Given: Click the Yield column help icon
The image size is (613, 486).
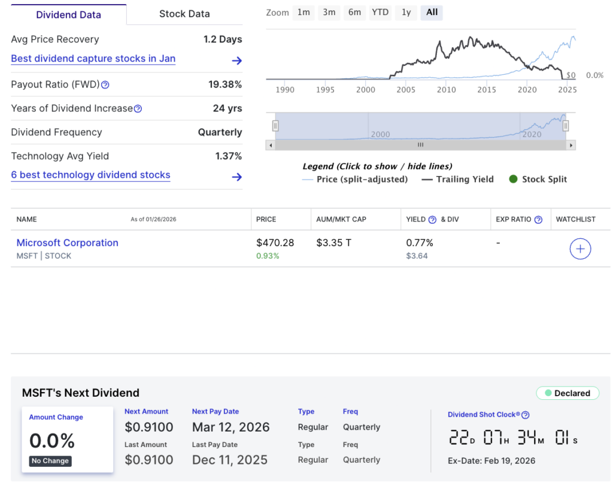Looking at the screenshot, I should click(x=432, y=220).
